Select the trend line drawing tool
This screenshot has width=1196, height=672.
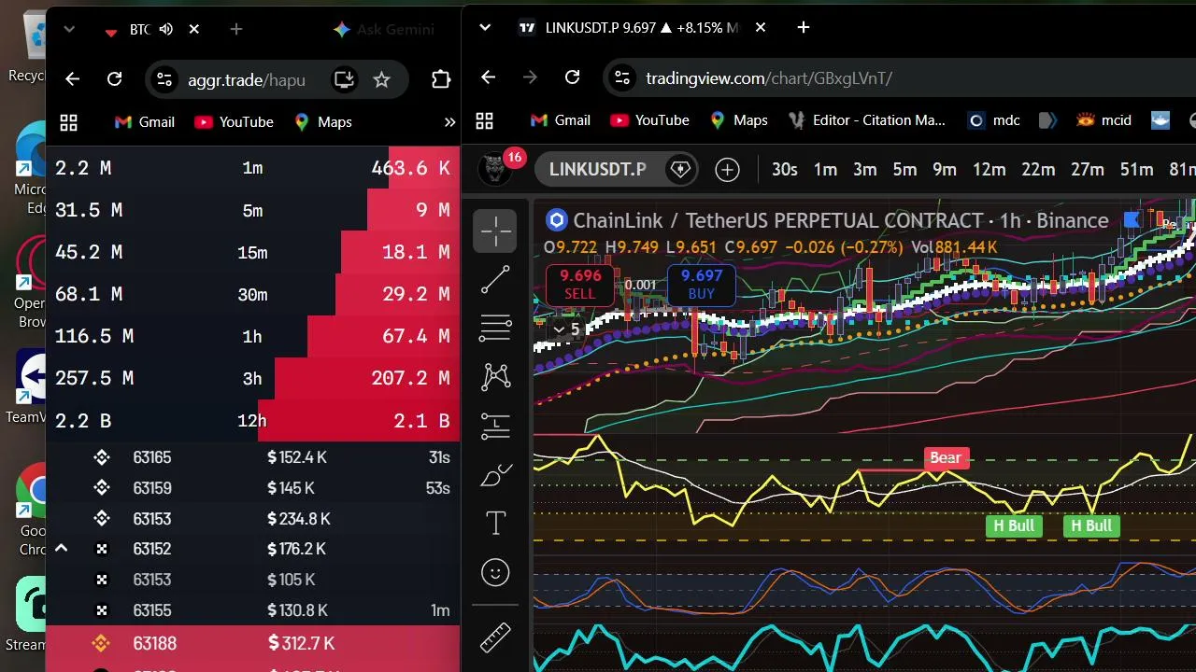coord(495,279)
